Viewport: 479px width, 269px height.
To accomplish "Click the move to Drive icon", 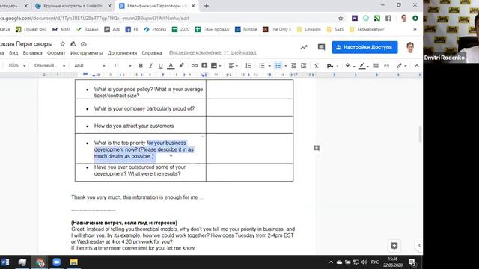I will (x=73, y=44).
